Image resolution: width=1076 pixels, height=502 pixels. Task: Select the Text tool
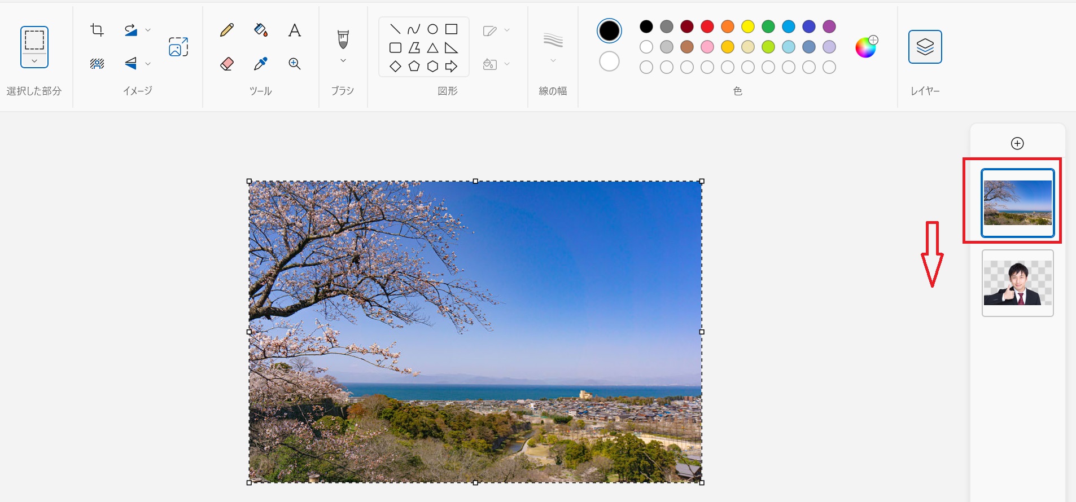[295, 30]
